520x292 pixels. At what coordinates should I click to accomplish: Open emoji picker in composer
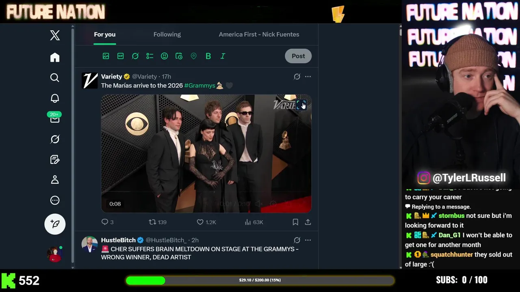165,56
